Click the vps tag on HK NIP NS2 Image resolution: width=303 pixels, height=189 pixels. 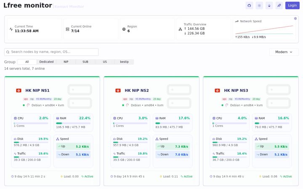(x=125, y=99)
